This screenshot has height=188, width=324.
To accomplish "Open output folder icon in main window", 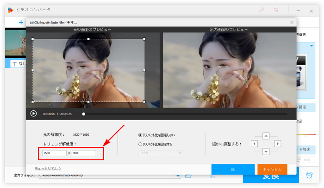I will pyautogui.click(x=188, y=176).
